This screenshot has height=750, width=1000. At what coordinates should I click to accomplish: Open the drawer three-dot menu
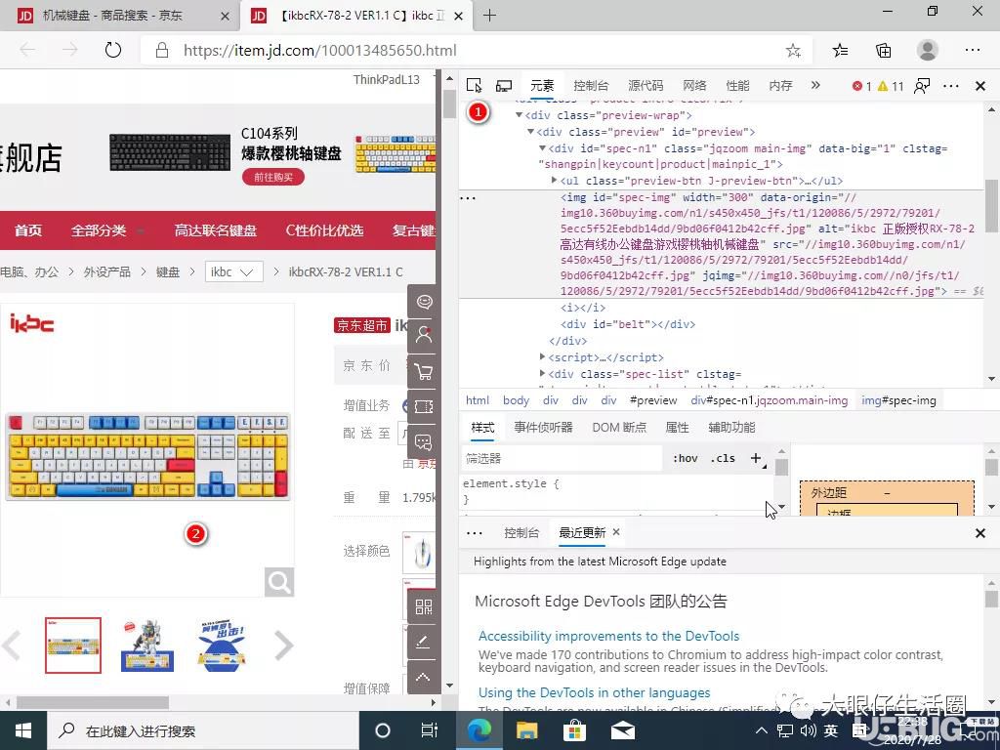(x=475, y=533)
